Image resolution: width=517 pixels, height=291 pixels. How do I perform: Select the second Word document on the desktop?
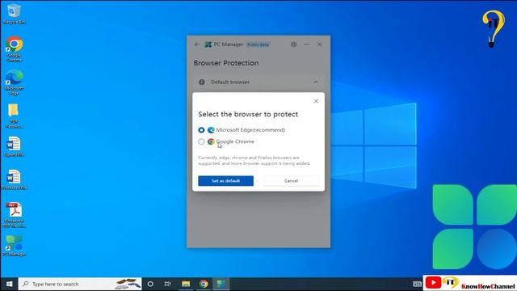click(x=14, y=179)
